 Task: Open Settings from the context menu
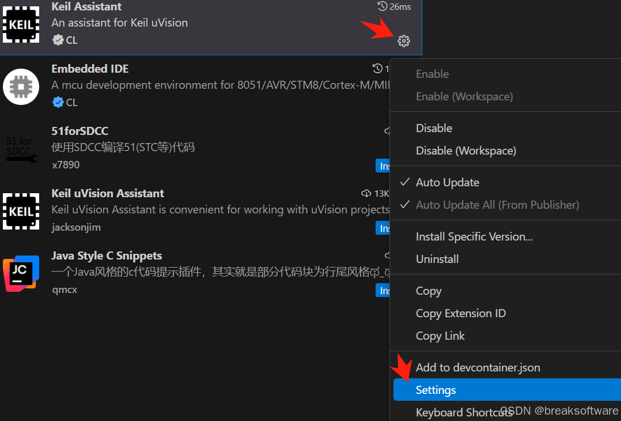[507, 390]
